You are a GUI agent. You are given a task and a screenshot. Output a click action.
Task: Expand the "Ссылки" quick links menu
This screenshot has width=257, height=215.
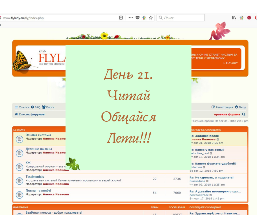[22, 107]
